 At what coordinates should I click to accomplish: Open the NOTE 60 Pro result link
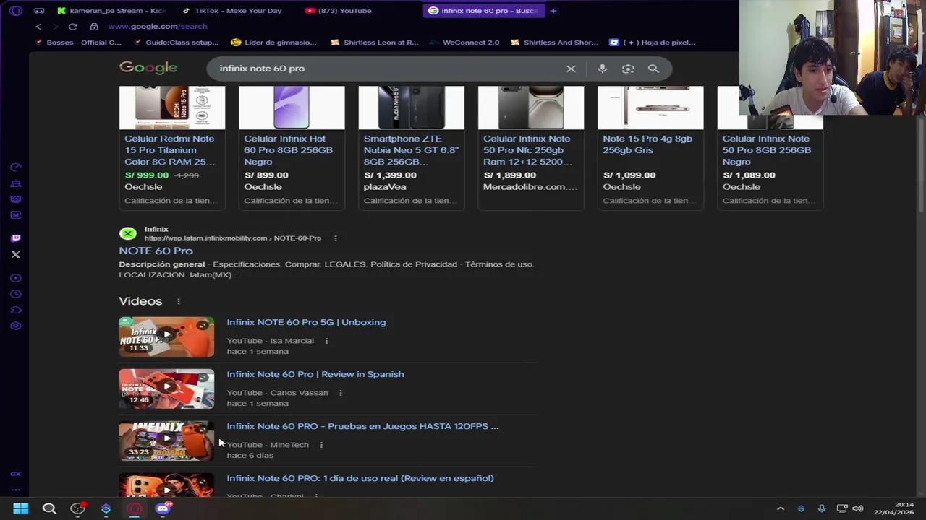pos(156,251)
